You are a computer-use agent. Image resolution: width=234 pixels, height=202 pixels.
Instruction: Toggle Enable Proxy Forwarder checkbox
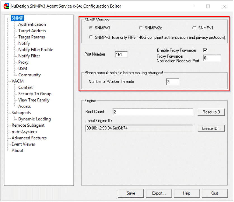point(205,50)
